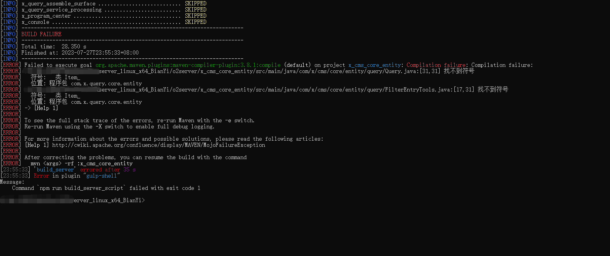The height and width of the screenshot is (256, 610).
Task: Click the x_program_center module name
Action: coord(46,16)
